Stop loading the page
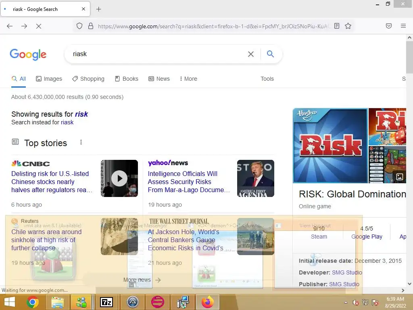 click(38, 26)
